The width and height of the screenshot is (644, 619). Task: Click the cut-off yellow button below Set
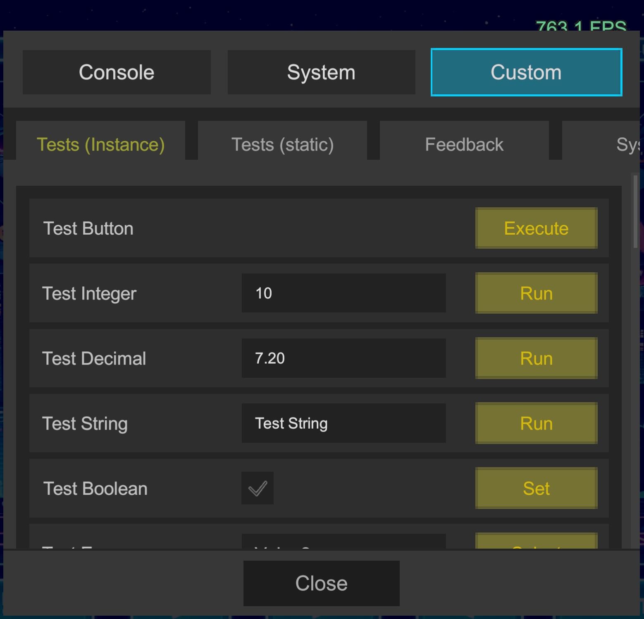click(536, 541)
